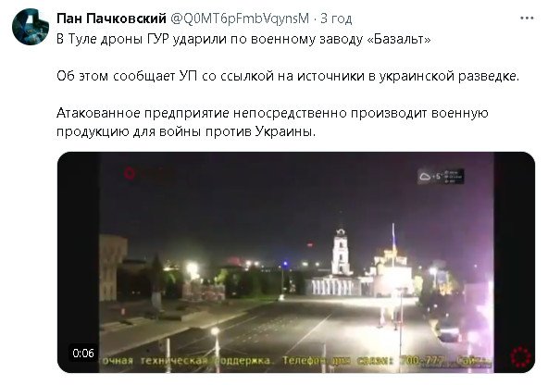The height and width of the screenshot is (385, 548).
Task: Click the line starting "Об этом сообщает УП"
Action: (x=288, y=76)
